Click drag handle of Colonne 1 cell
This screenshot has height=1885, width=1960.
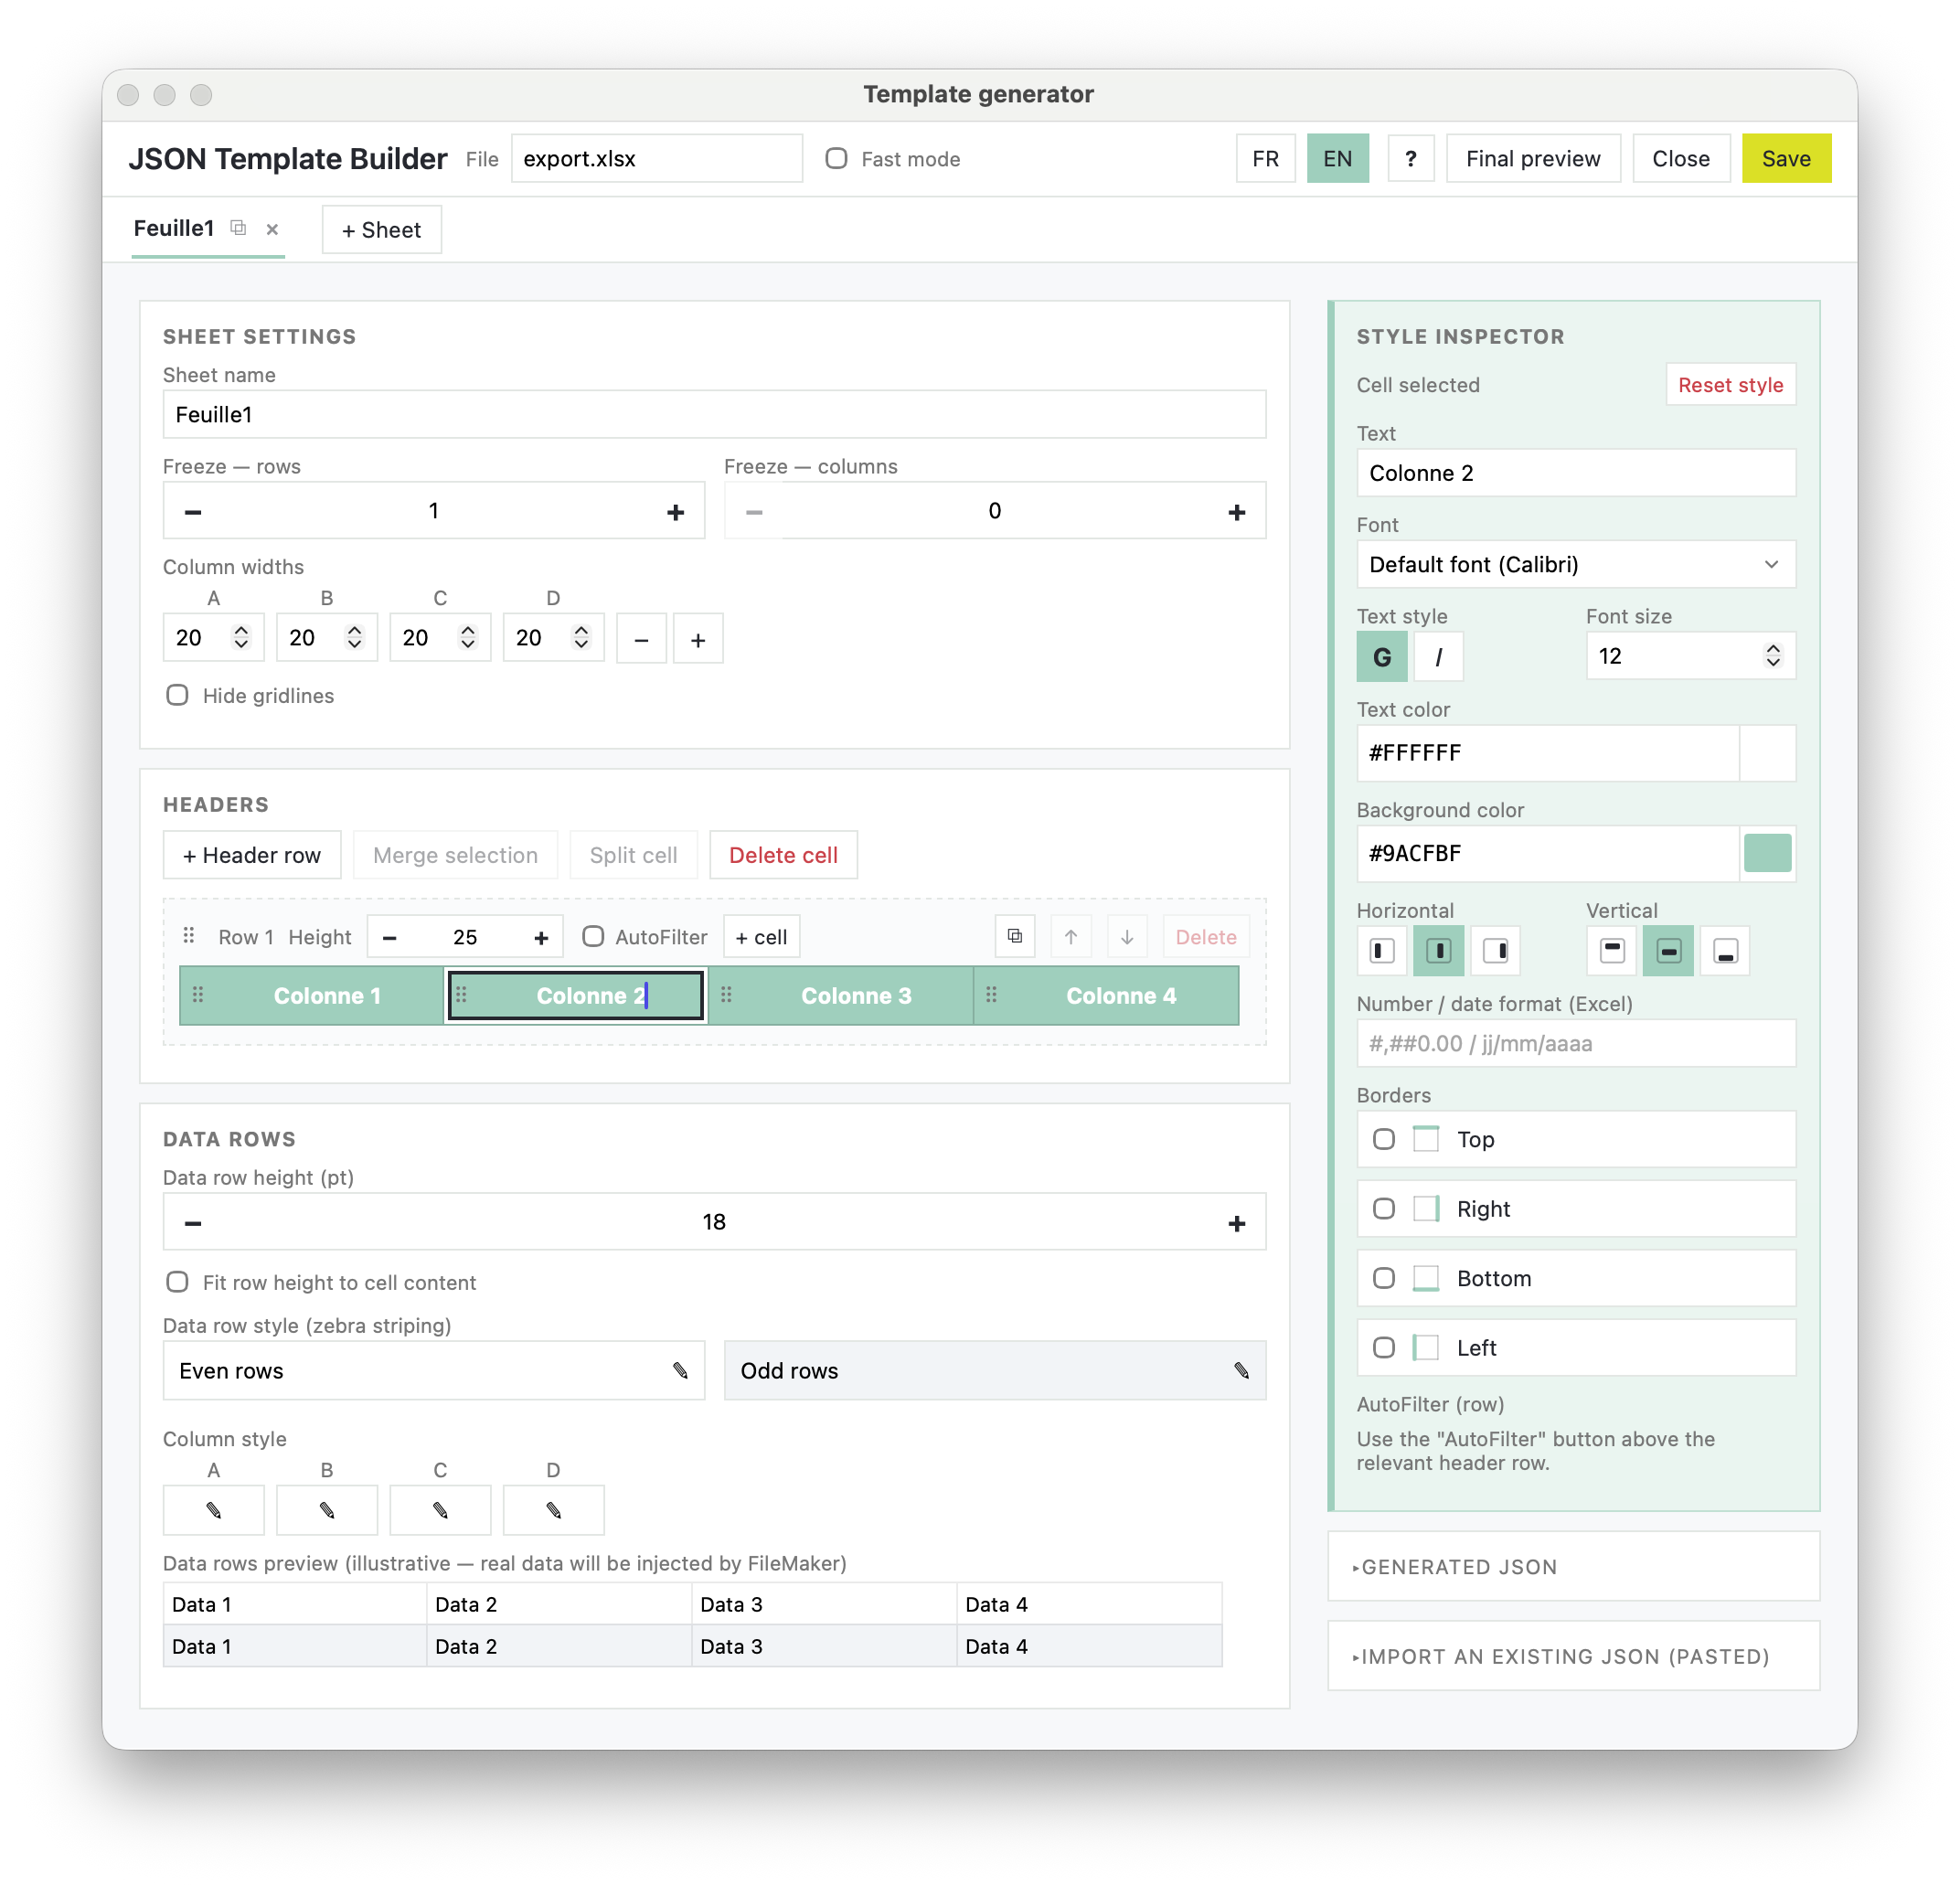(x=198, y=995)
